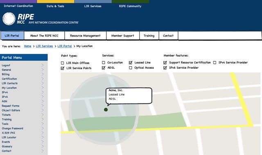This screenshot has height=155, width=262.
Task: Click the RIPE NCC globe logo
Action: coord(9,19)
